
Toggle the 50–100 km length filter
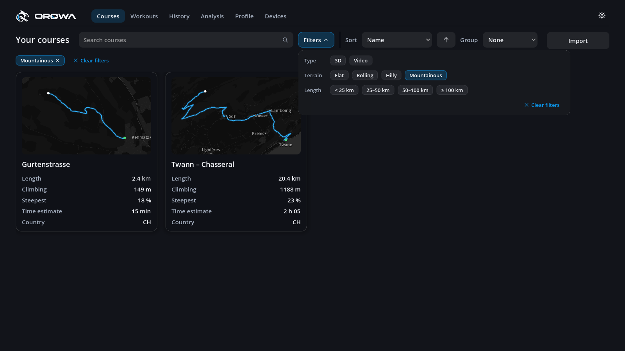point(415,90)
